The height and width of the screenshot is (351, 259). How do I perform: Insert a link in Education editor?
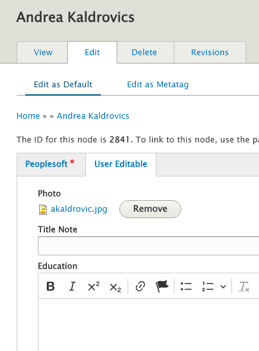140,286
